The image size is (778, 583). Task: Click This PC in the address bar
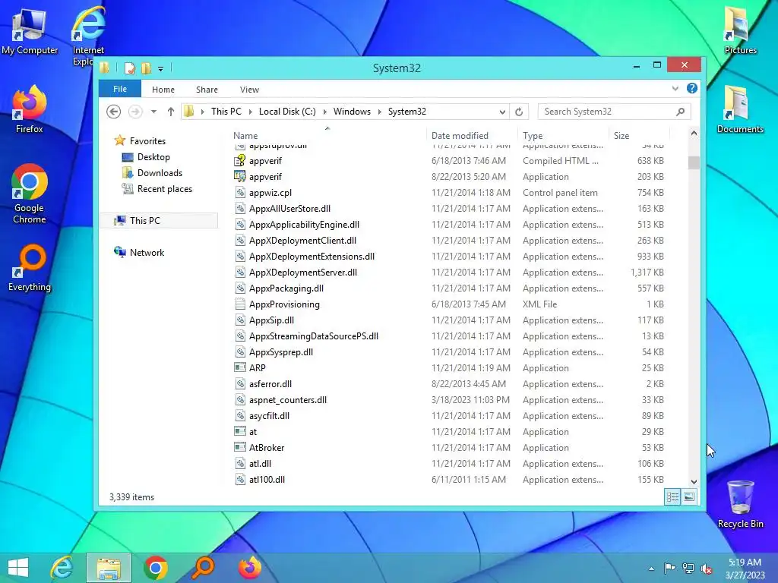[x=226, y=112]
